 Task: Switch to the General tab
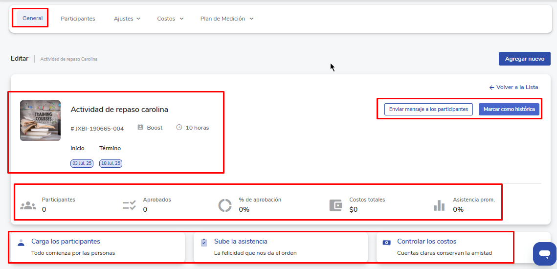point(32,18)
